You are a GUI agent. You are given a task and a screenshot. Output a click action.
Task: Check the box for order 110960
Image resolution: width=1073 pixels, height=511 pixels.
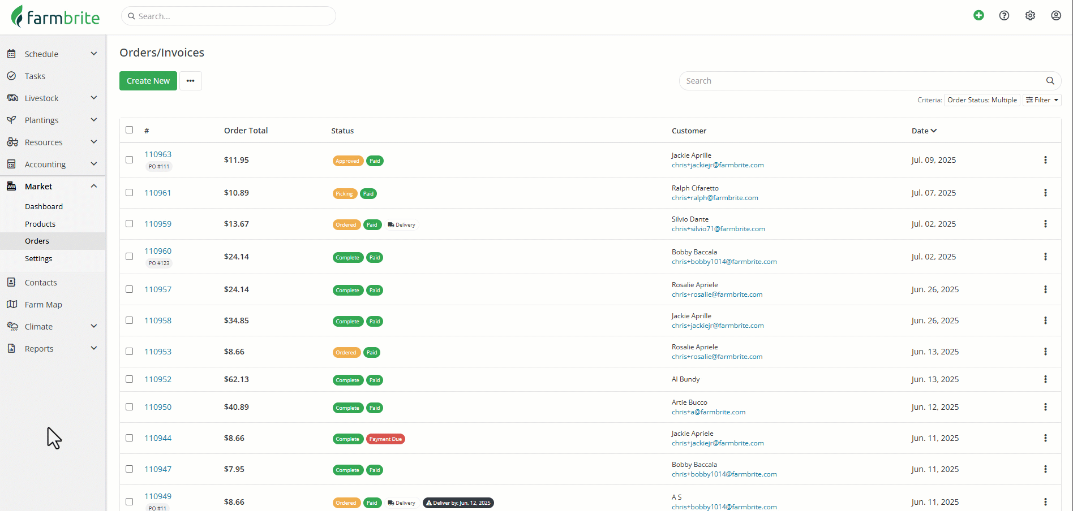pyautogui.click(x=130, y=257)
